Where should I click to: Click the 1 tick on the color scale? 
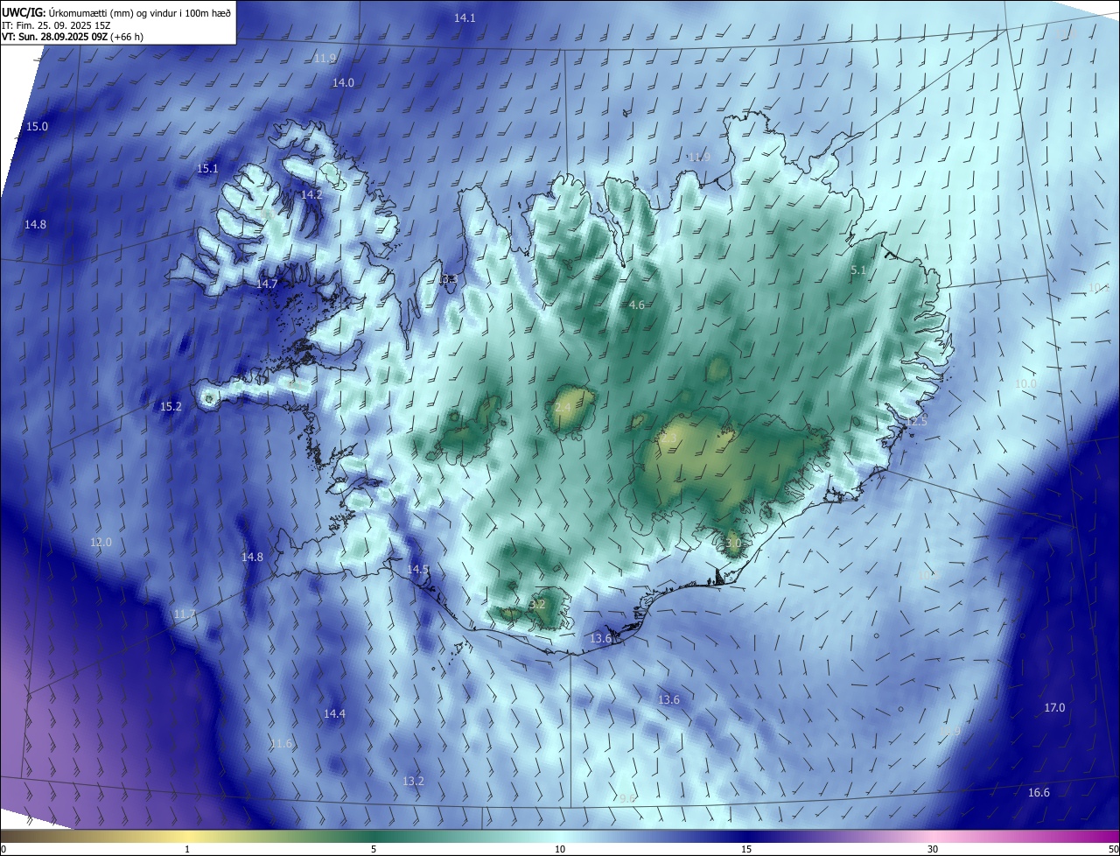point(187,849)
